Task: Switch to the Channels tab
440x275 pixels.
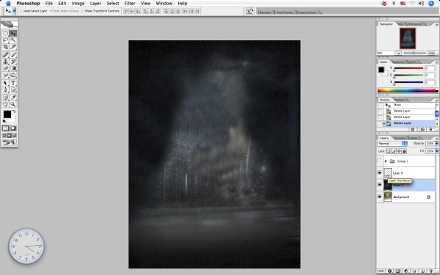Action: [x=400, y=138]
